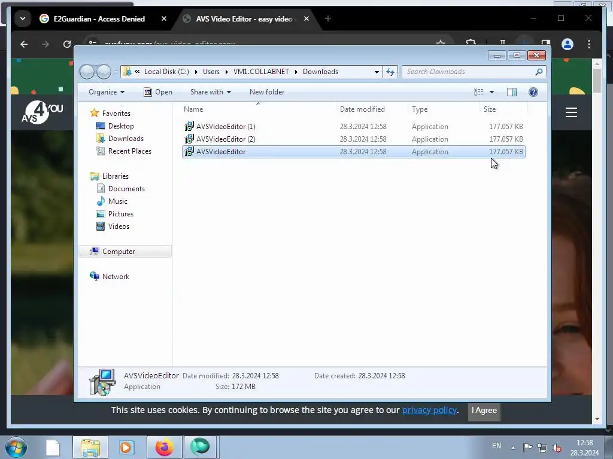The width and height of the screenshot is (613, 459).
Task: Click the change view icon
Action: (478, 92)
